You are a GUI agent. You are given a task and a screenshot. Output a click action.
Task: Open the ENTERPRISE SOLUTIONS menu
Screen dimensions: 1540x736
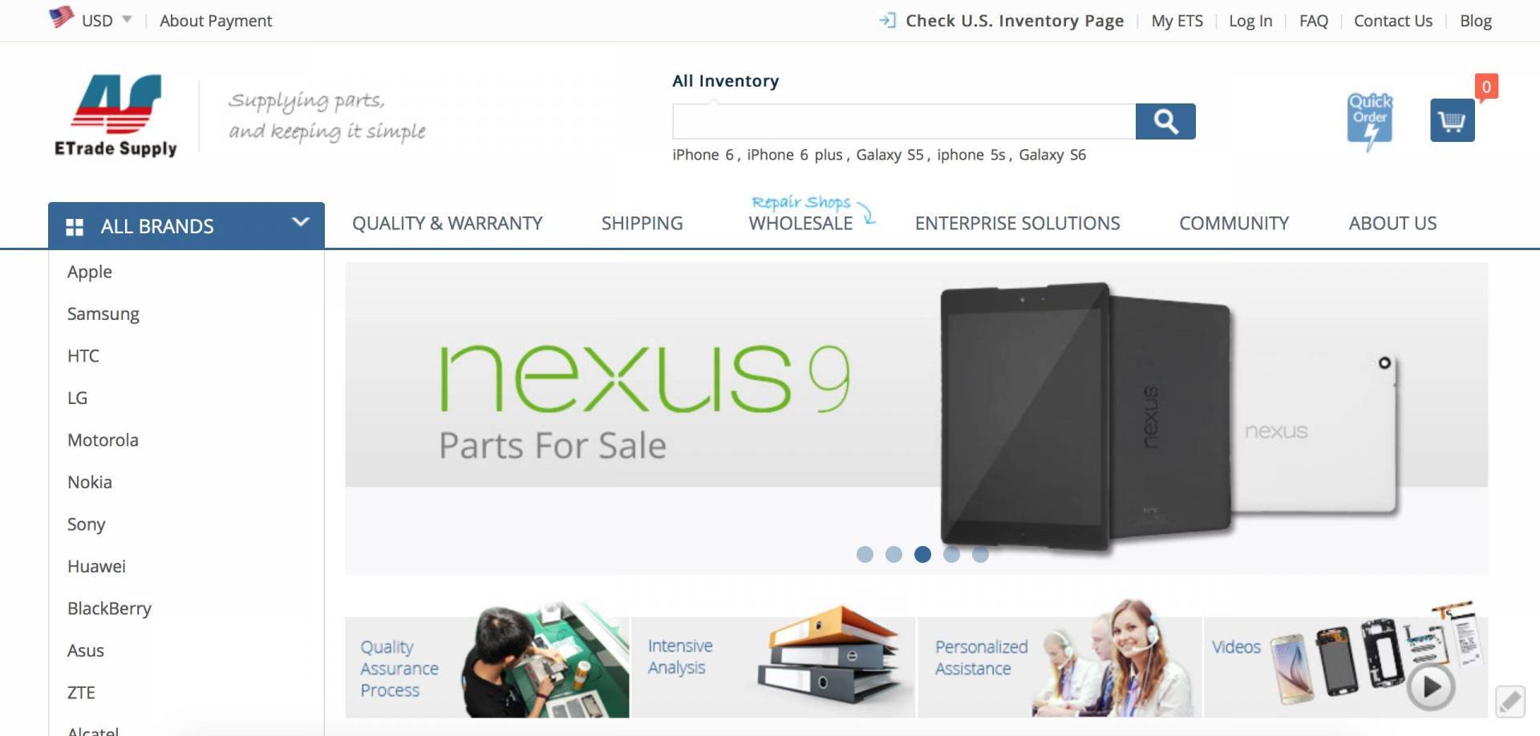[x=1018, y=224]
